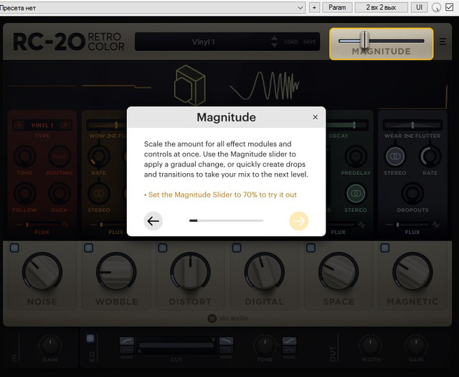Toggle the space module STEREO button
Viewport: 459px width, 377px height.
pyautogui.click(x=356, y=193)
